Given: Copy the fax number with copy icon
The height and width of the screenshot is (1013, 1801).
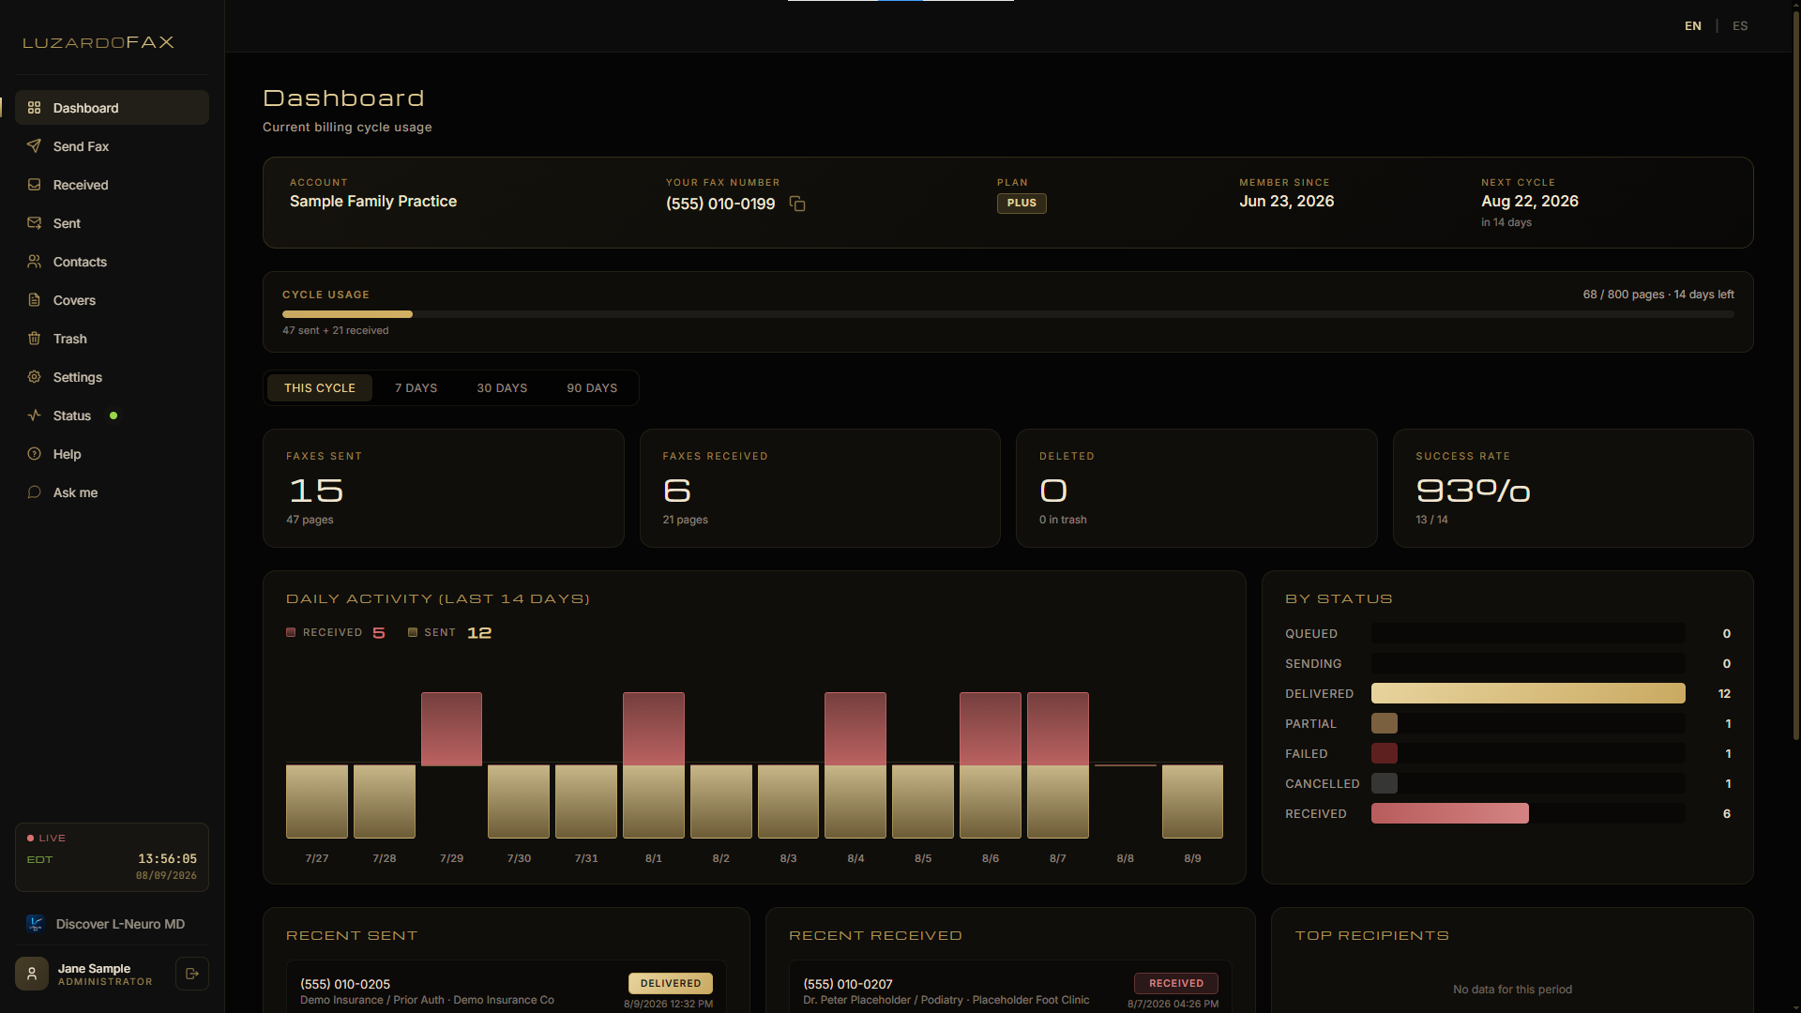Looking at the screenshot, I should click(x=797, y=204).
